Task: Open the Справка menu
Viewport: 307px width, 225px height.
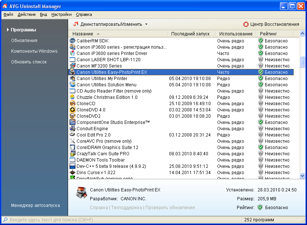Action: tap(84, 14)
